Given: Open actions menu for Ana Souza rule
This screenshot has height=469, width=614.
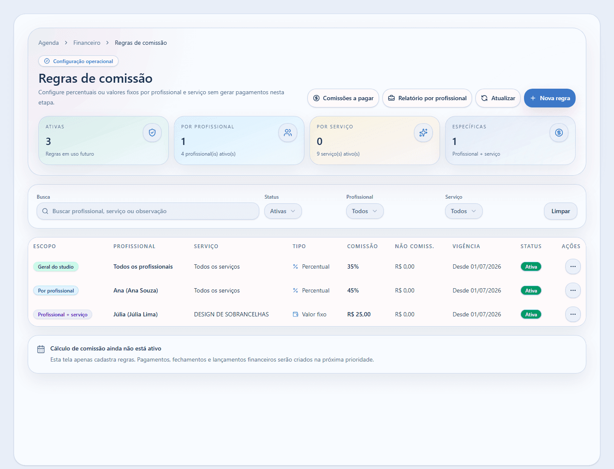Looking at the screenshot, I should coord(573,290).
